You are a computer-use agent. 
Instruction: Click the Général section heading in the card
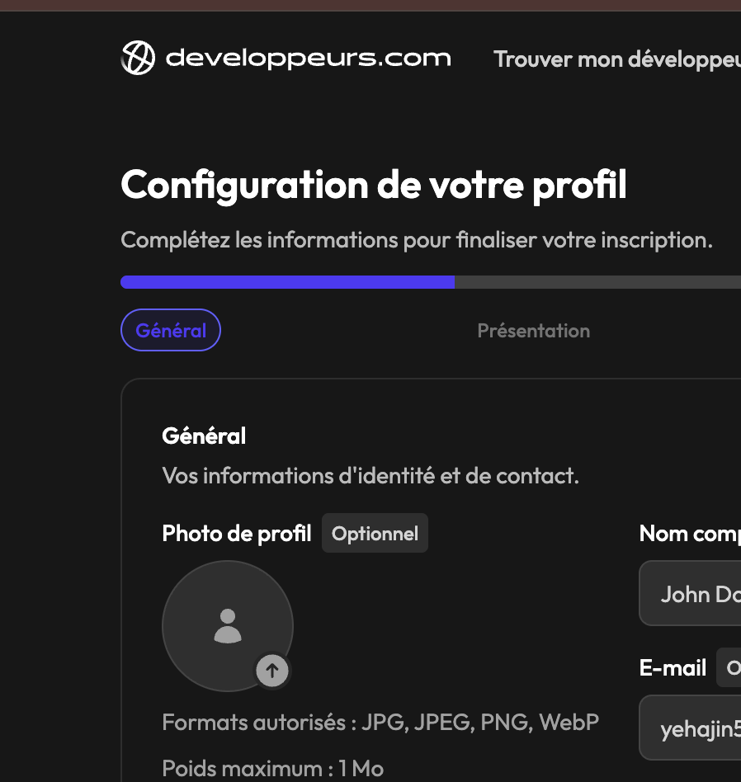point(204,436)
